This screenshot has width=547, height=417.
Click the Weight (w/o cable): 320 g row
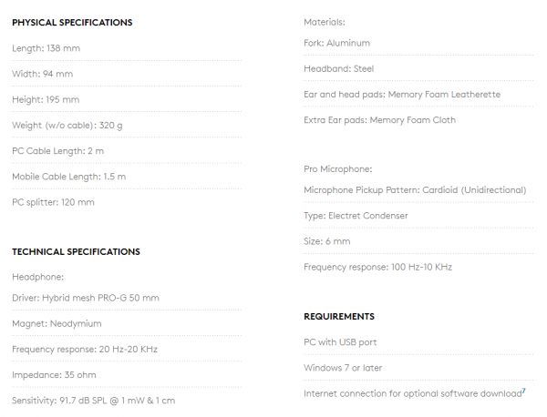tap(127, 126)
